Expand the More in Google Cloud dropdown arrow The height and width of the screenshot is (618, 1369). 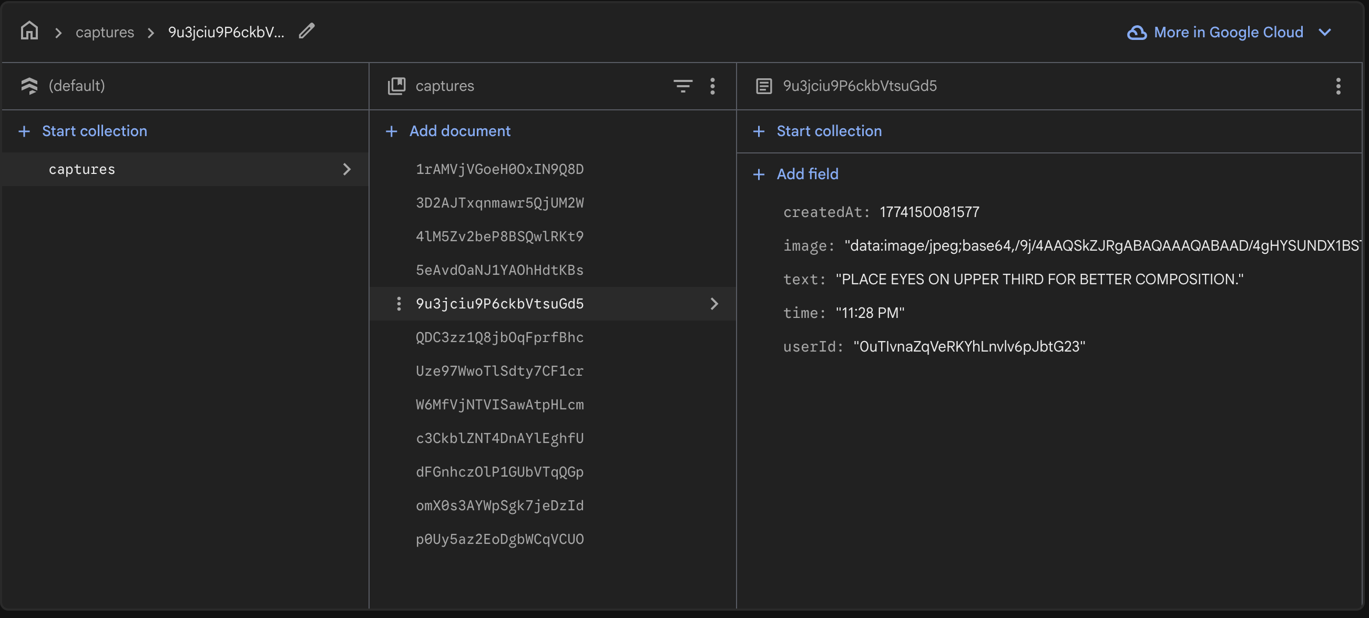click(1324, 33)
